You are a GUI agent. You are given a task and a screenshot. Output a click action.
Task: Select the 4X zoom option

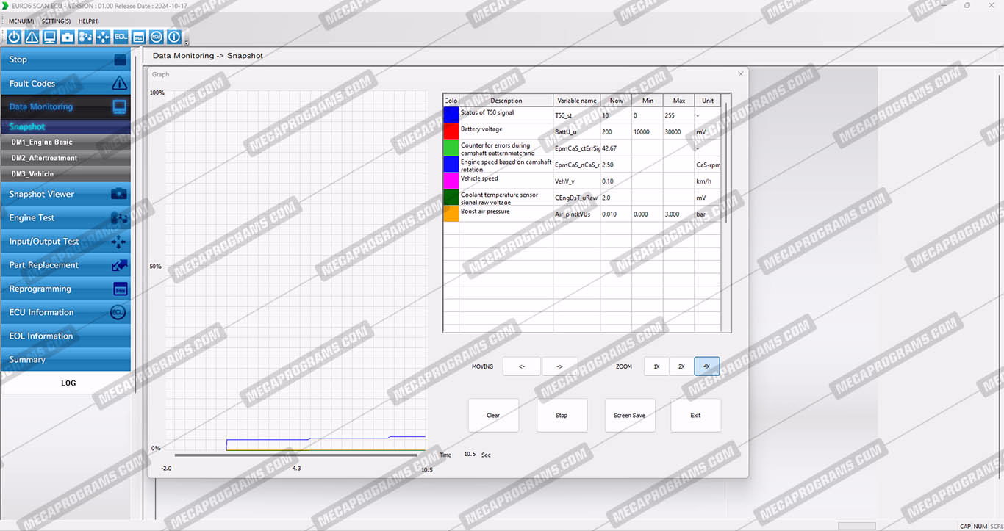click(706, 366)
